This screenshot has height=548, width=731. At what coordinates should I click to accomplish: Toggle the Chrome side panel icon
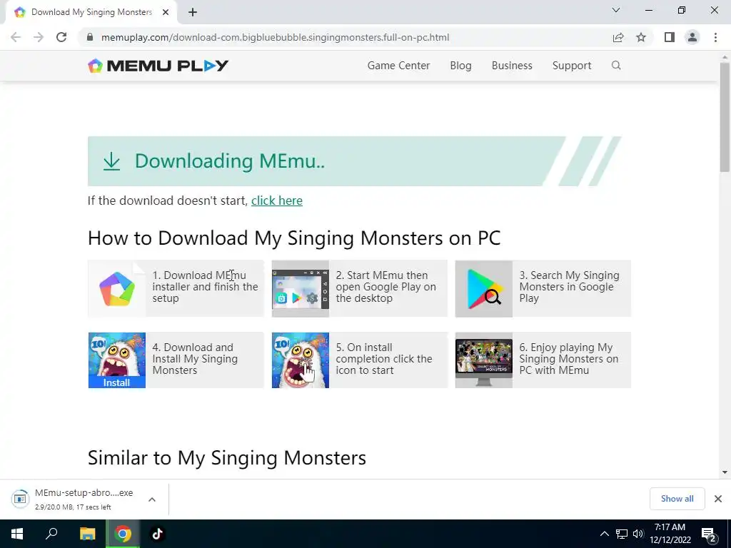[x=670, y=37]
